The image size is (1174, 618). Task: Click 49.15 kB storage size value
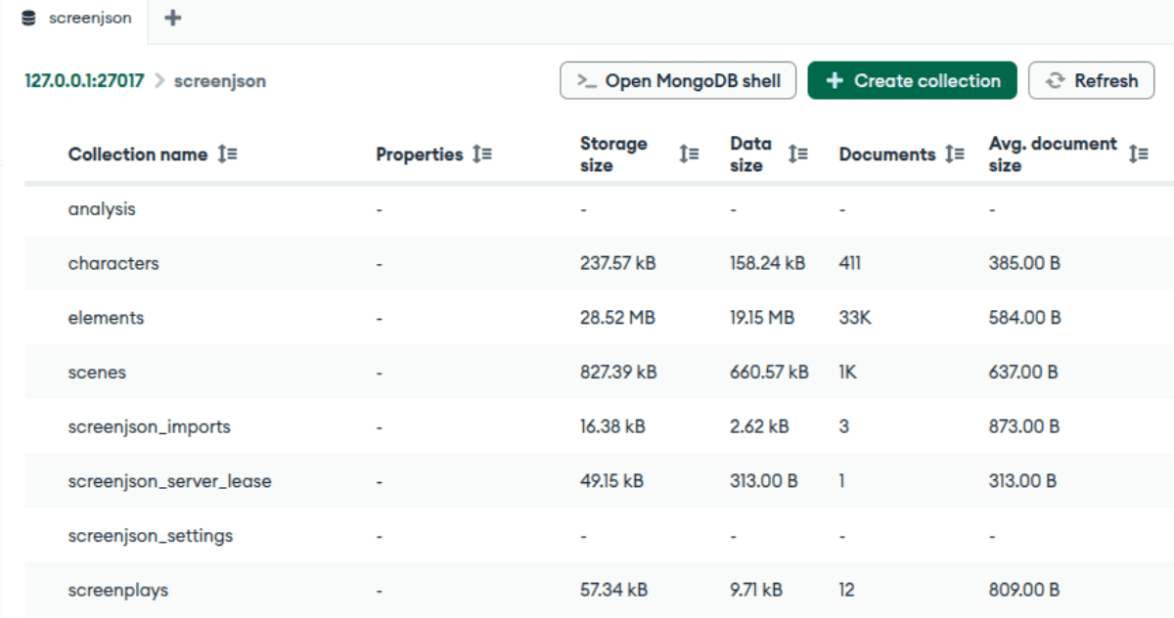click(x=612, y=482)
